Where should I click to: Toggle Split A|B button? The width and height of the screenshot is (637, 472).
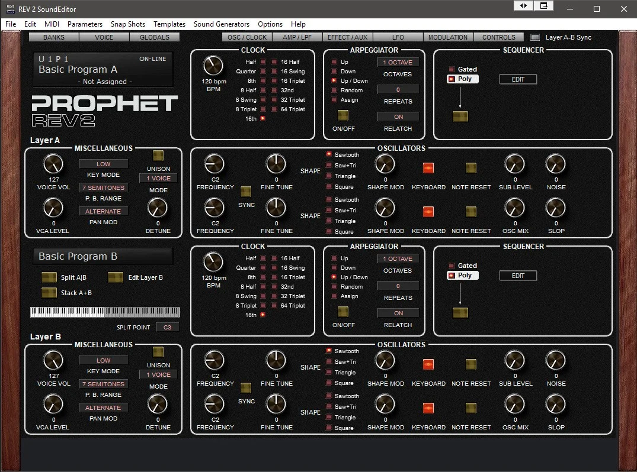pos(49,277)
